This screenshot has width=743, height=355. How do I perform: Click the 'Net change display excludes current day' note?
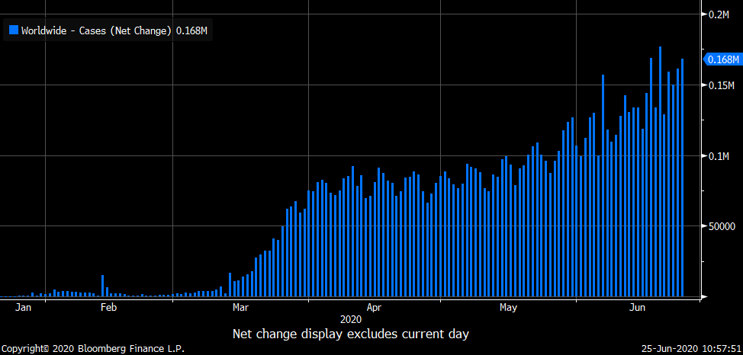[x=350, y=334]
